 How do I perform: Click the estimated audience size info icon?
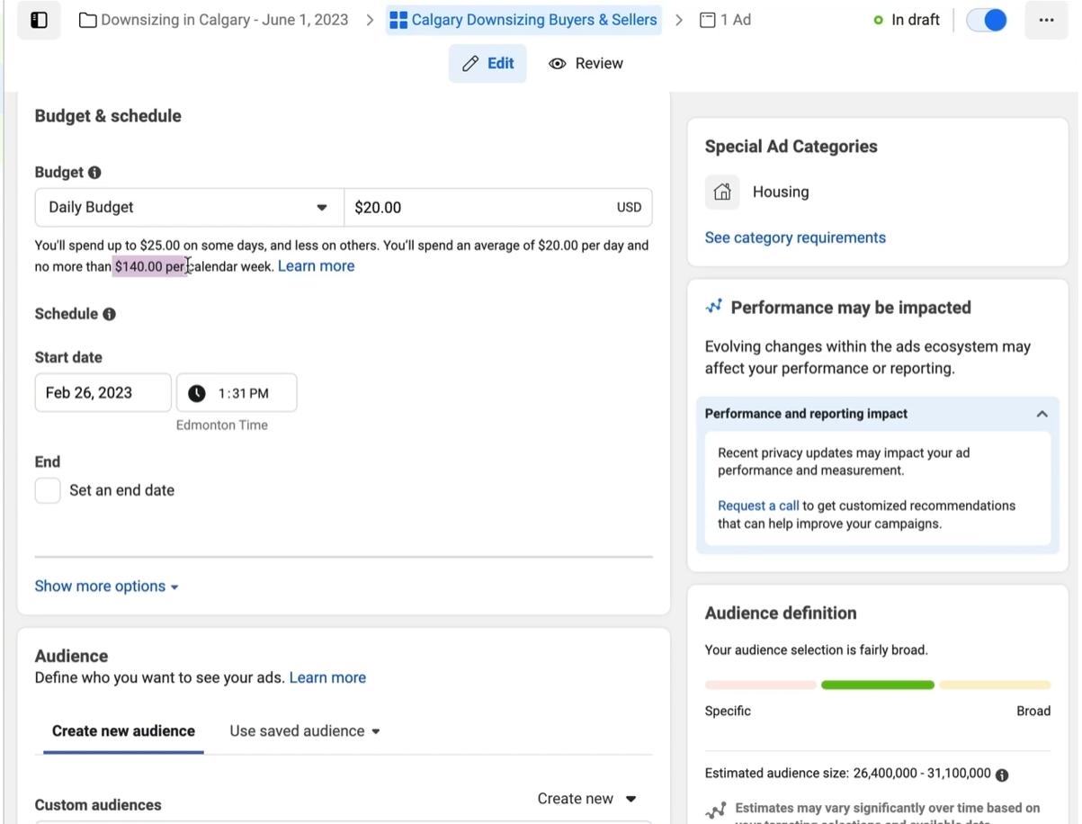point(1002,775)
